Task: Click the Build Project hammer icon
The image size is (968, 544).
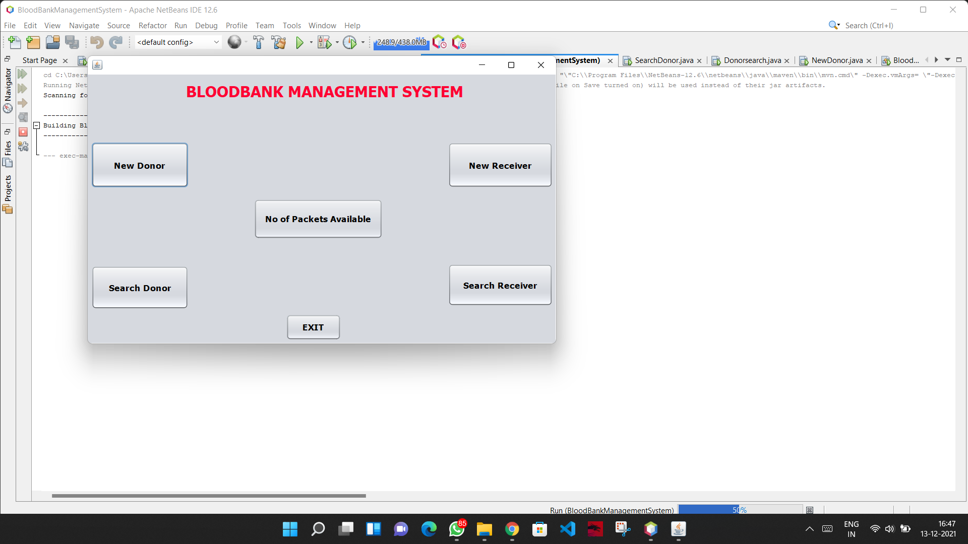Action: 259,42
